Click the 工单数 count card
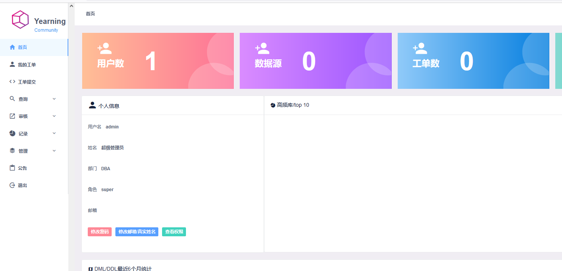This screenshot has height=271, width=562. click(x=473, y=61)
